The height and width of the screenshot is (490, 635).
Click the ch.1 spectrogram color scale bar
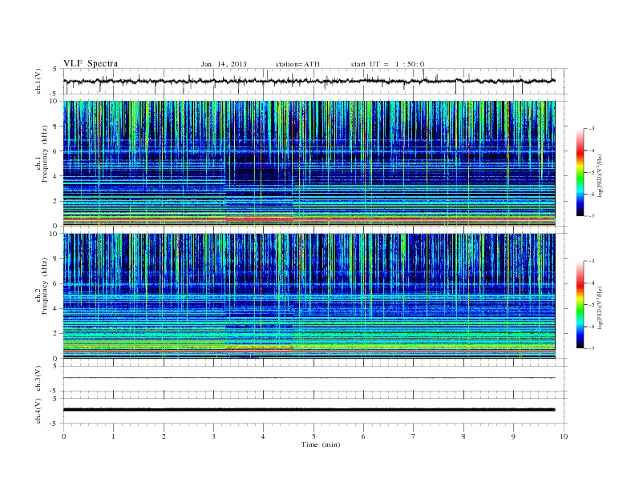tap(580, 173)
